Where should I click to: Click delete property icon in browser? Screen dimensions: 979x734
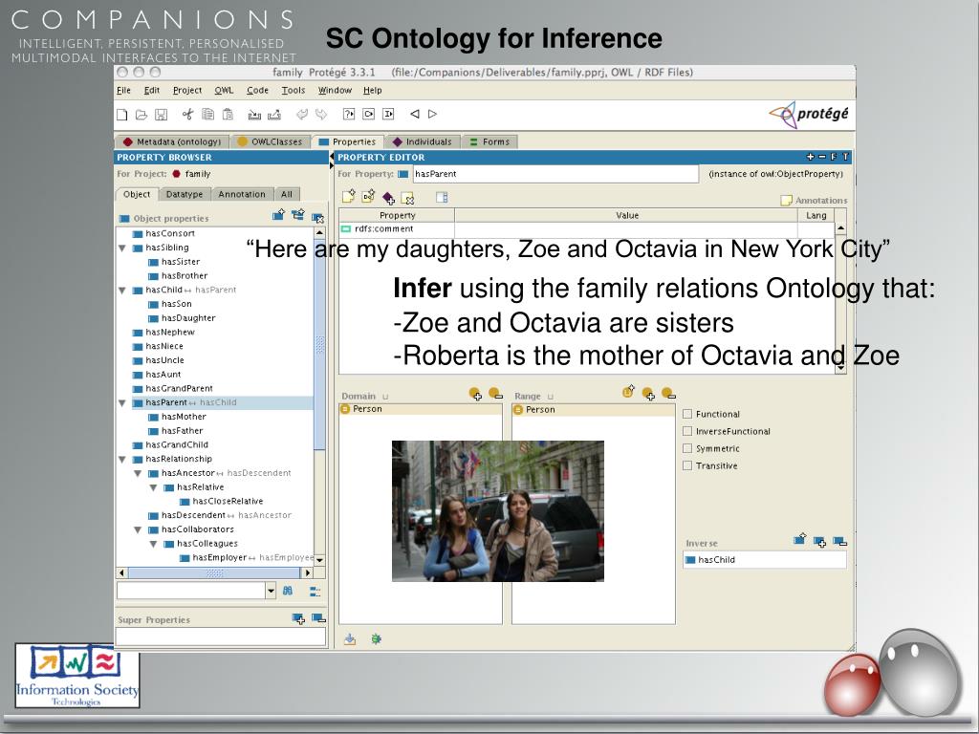pyautogui.click(x=317, y=217)
